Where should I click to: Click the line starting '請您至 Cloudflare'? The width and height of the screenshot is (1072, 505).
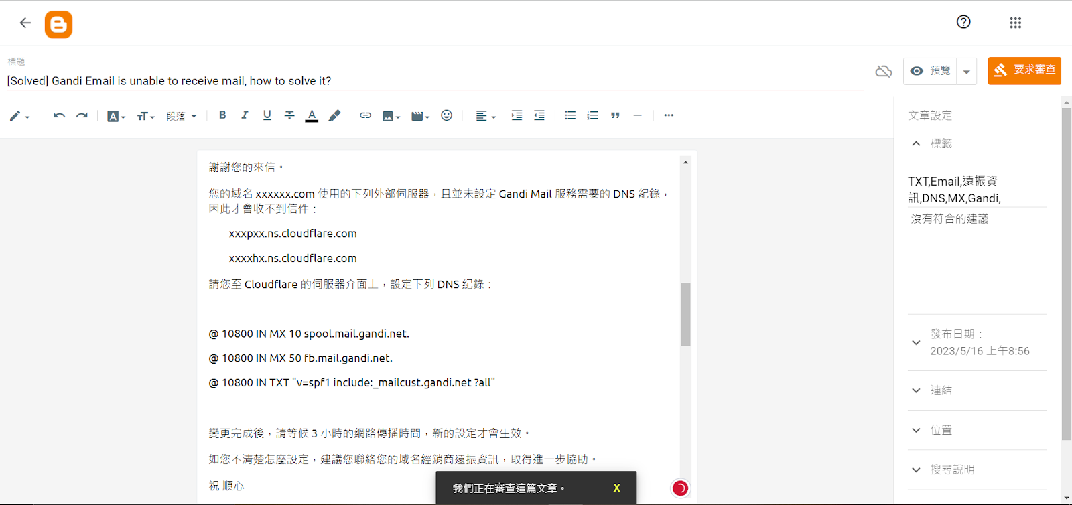pyautogui.click(x=352, y=284)
